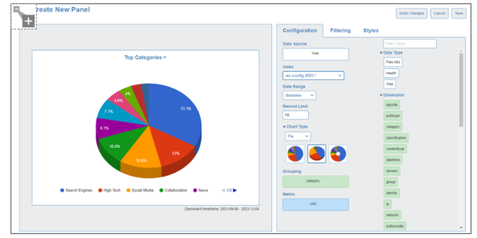Screen dimensions: 477x238
Task: Click the category grouping field
Action: [x=315, y=181]
